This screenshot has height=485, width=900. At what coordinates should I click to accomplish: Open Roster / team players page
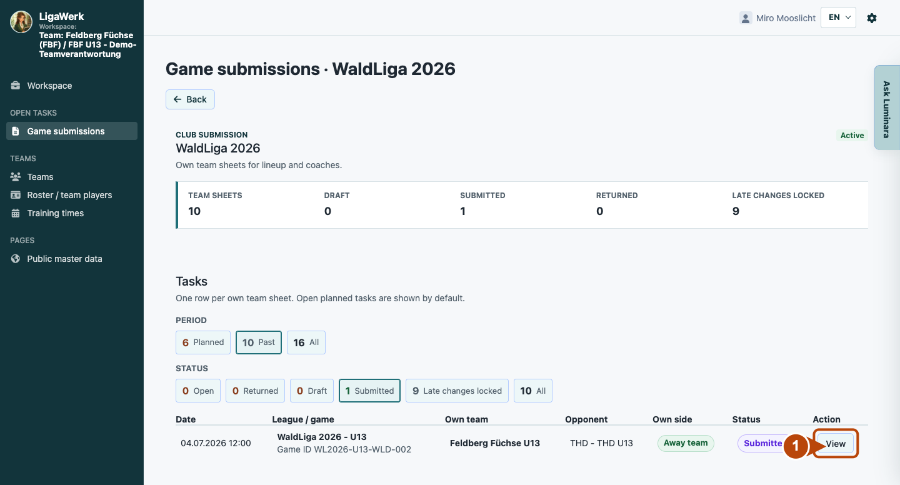click(x=72, y=195)
